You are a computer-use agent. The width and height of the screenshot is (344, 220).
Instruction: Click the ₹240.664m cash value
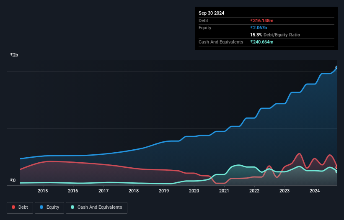tap(262, 42)
